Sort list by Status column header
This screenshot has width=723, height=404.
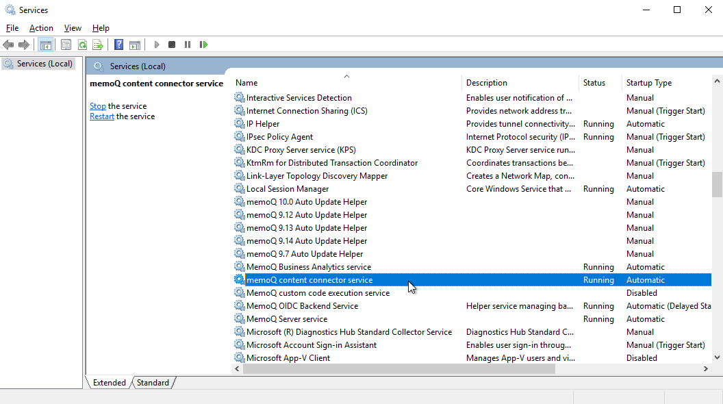(594, 83)
